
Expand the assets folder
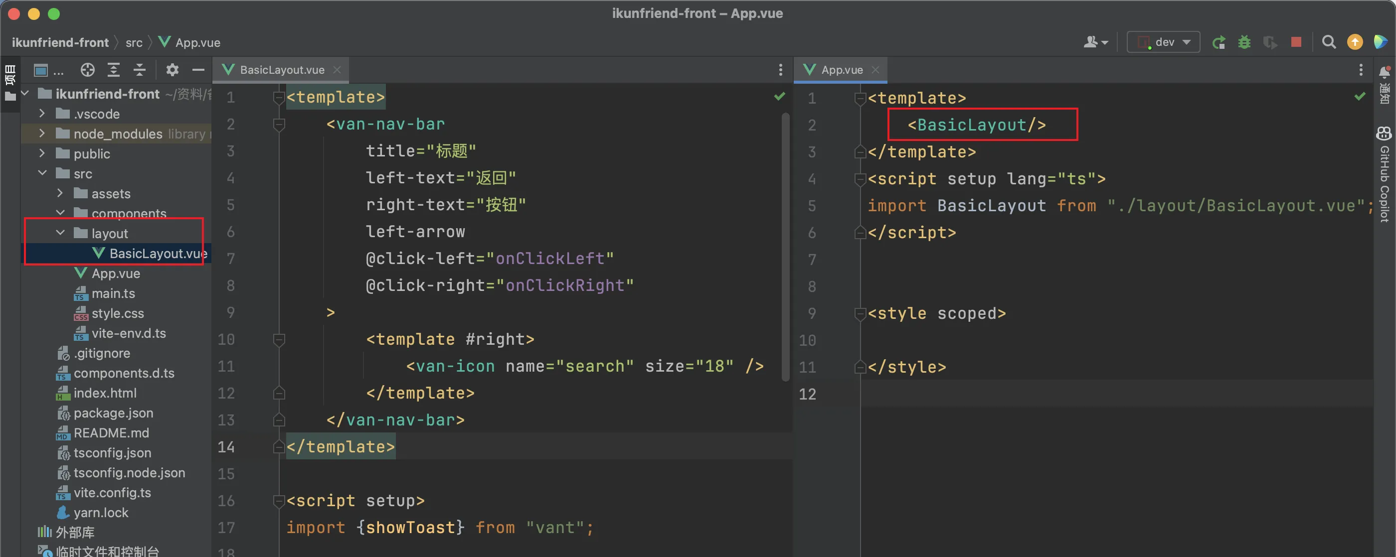point(60,193)
